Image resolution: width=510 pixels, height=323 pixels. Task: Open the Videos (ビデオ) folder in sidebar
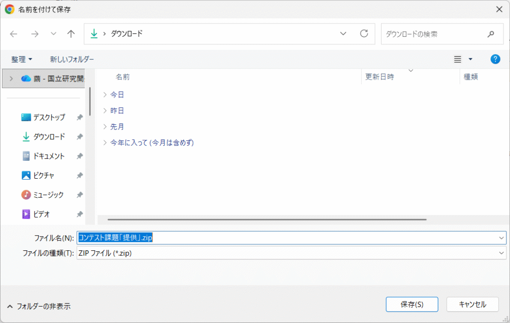(x=41, y=215)
